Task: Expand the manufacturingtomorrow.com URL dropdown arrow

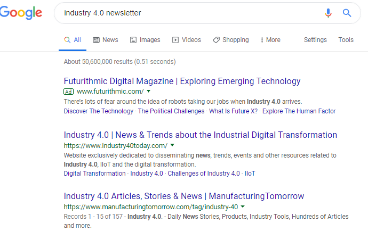Action: pyautogui.click(x=243, y=207)
